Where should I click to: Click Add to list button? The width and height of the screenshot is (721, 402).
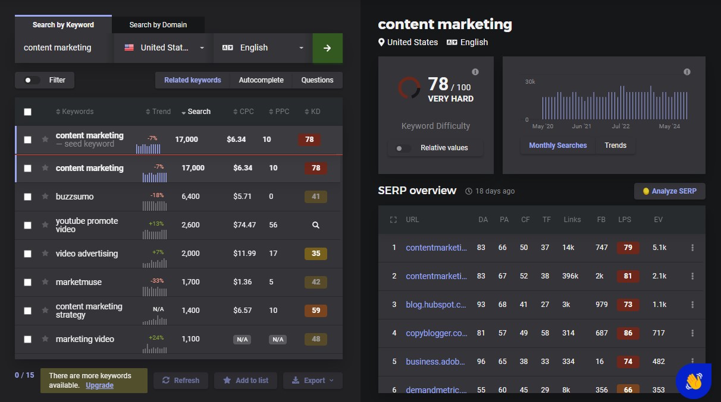(x=246, y=381)
